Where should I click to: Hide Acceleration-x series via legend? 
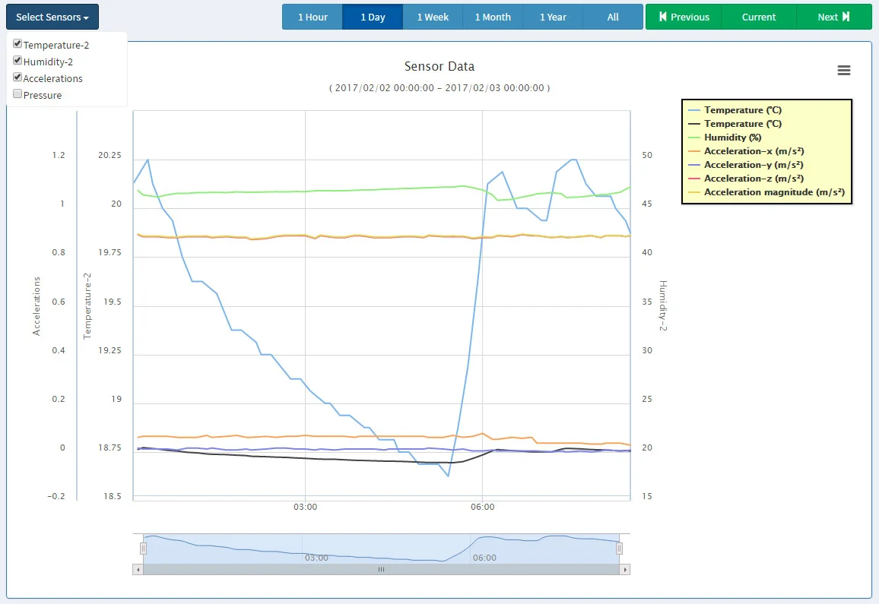click(x=754, y=151)
